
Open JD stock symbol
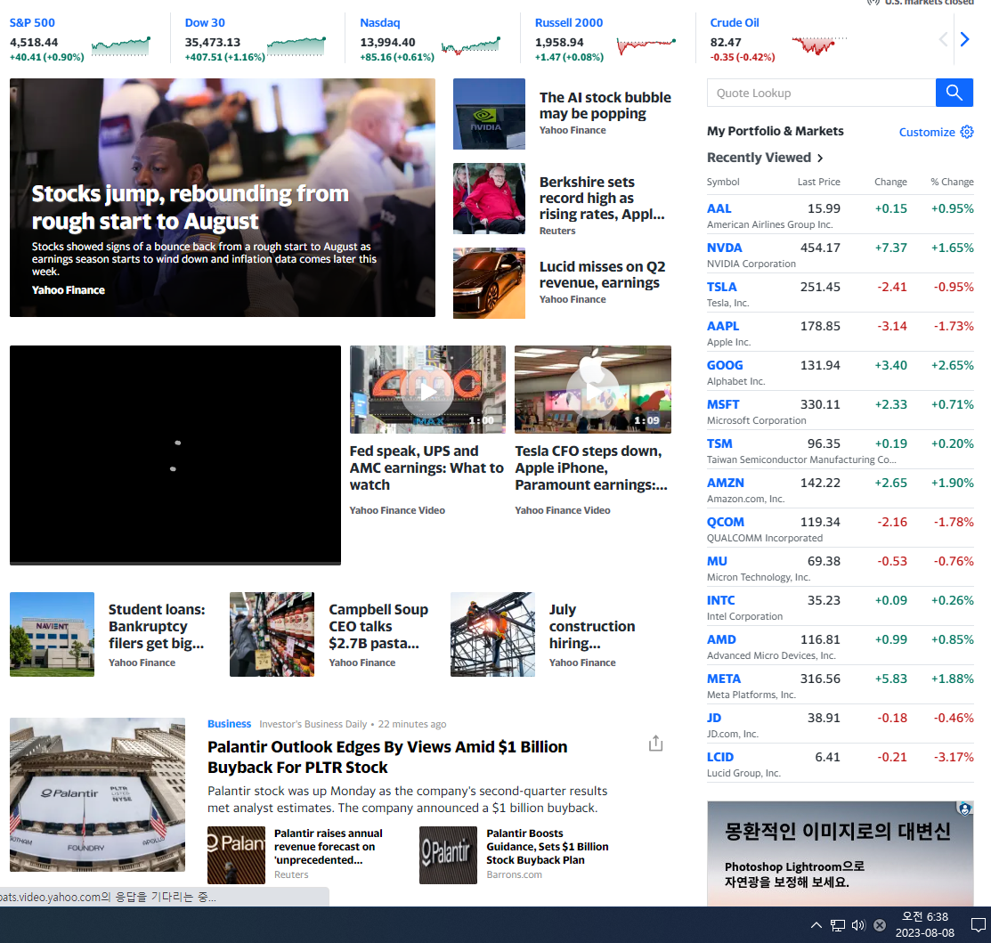point(713,718)
